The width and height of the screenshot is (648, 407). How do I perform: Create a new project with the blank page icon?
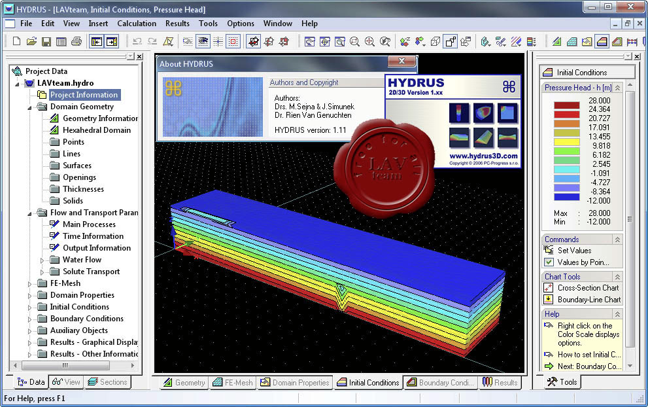pyautogui.click(x=16, y=41)
